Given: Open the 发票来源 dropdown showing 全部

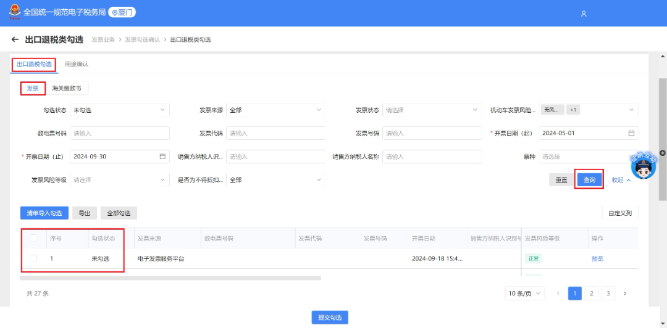Looking at the screenshot, I should coord(275,110).
